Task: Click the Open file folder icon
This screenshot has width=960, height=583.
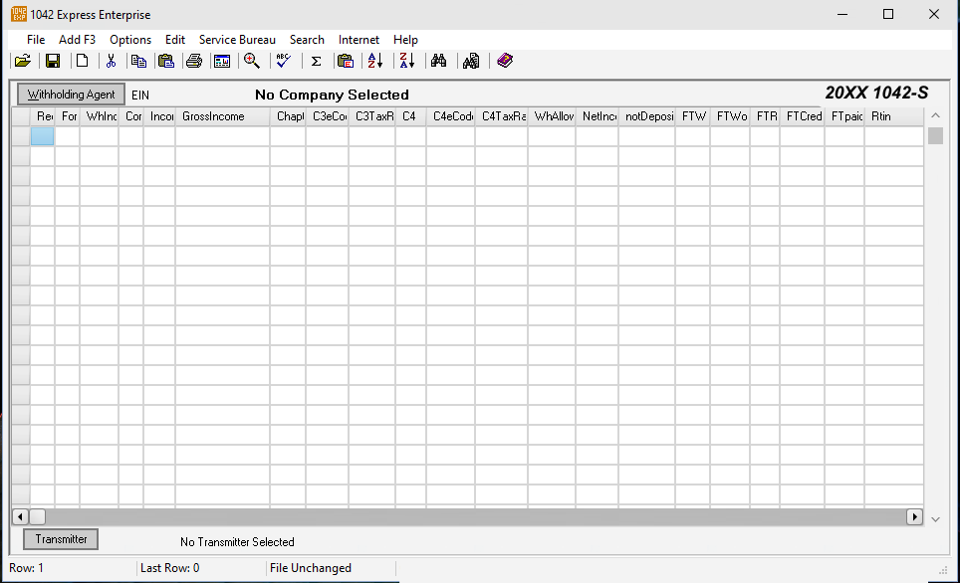Action: click(22, 61)
